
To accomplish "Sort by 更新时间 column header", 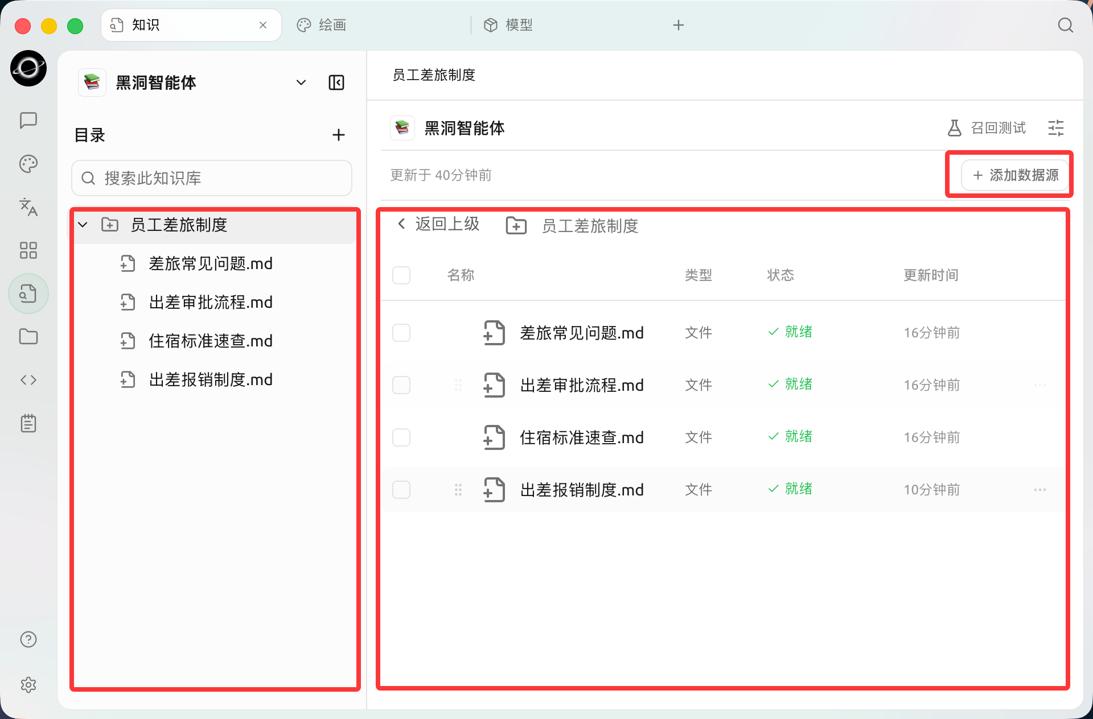I will [931, 275].
